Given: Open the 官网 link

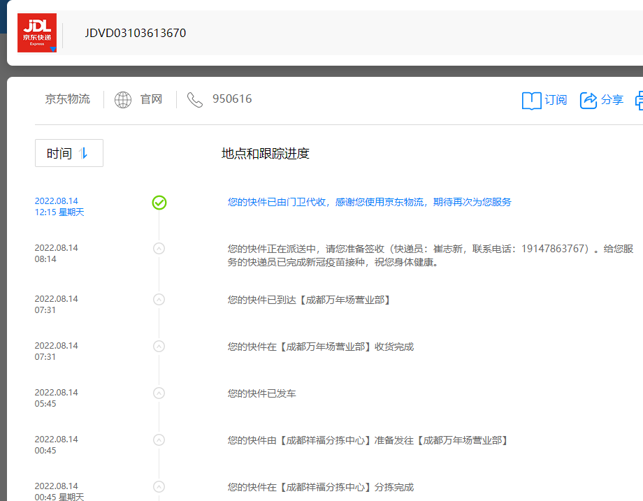Looking at the screenshot, I should click(152, 99).
